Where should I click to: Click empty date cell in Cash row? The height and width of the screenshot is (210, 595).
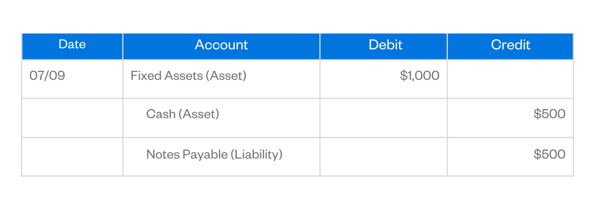tap(72, 118)
